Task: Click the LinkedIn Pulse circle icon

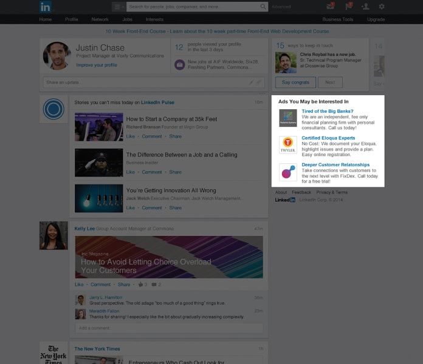Action: coord(53,109)
